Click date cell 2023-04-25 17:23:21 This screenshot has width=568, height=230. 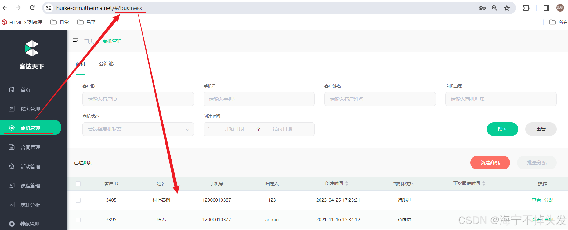[338, 200]
